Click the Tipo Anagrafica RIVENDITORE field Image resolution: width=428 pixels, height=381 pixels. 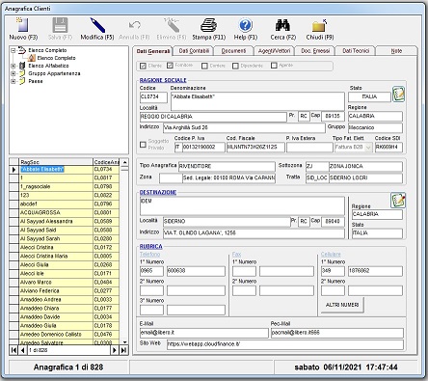(227, 167)
